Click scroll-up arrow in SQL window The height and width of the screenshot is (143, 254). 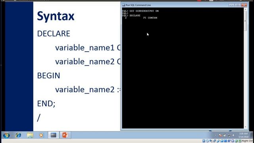245,10
